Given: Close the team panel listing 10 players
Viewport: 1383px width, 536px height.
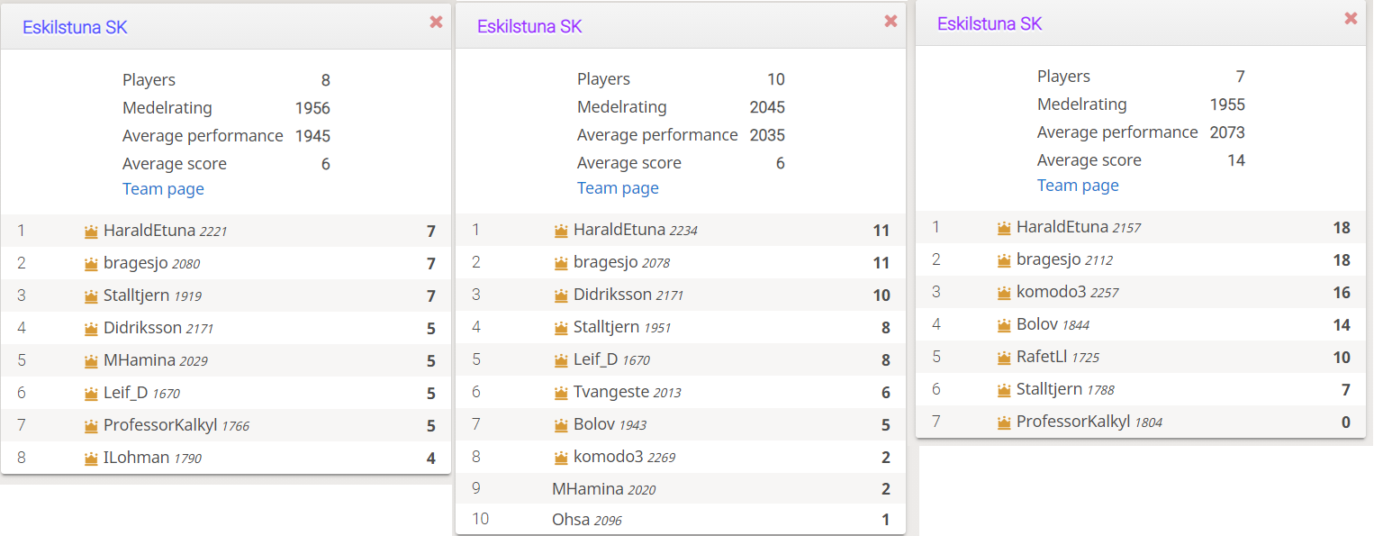Looking at the screenshot, I should (x=890, y=22).
